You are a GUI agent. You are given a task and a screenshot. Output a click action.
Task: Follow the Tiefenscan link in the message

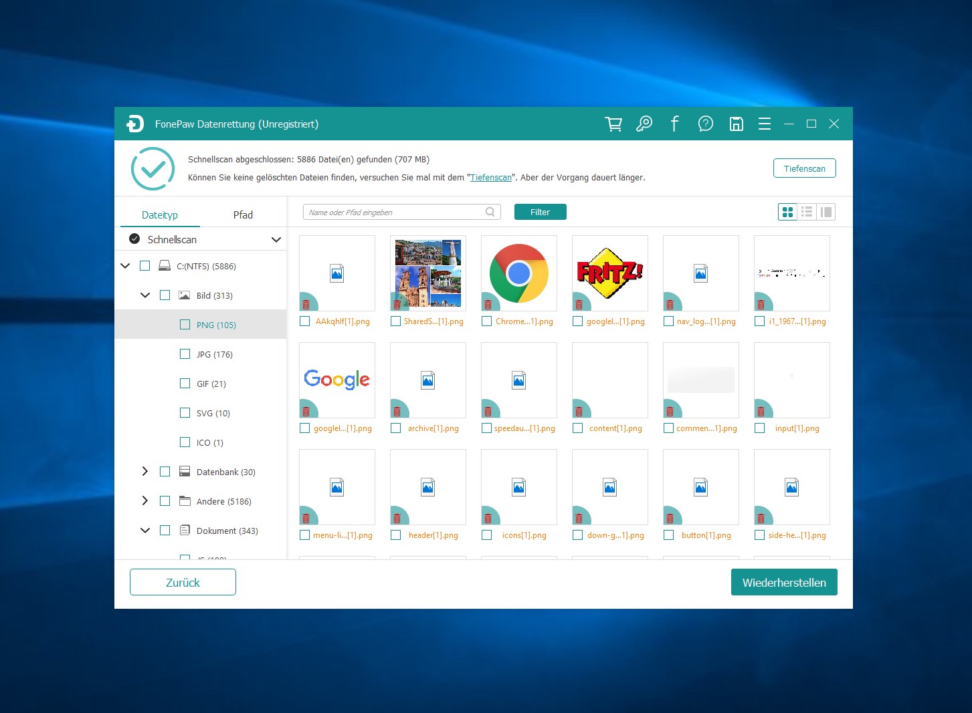coord(491,178)
